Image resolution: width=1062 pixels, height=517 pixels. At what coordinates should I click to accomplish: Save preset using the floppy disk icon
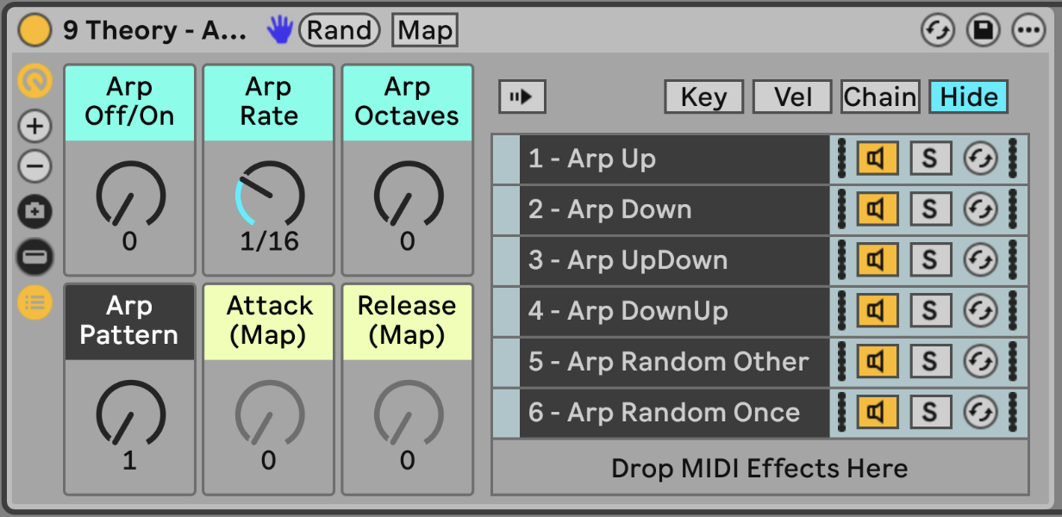[982, 31]
